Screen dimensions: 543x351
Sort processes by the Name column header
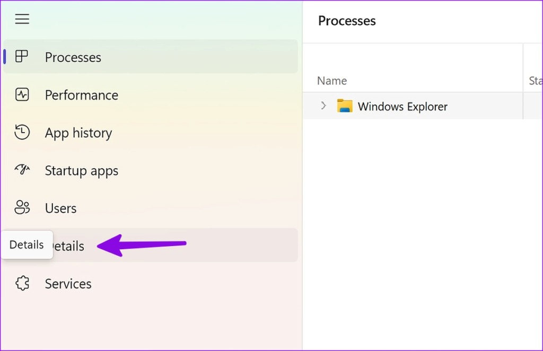pyautogui.click(x=331, y=81)
